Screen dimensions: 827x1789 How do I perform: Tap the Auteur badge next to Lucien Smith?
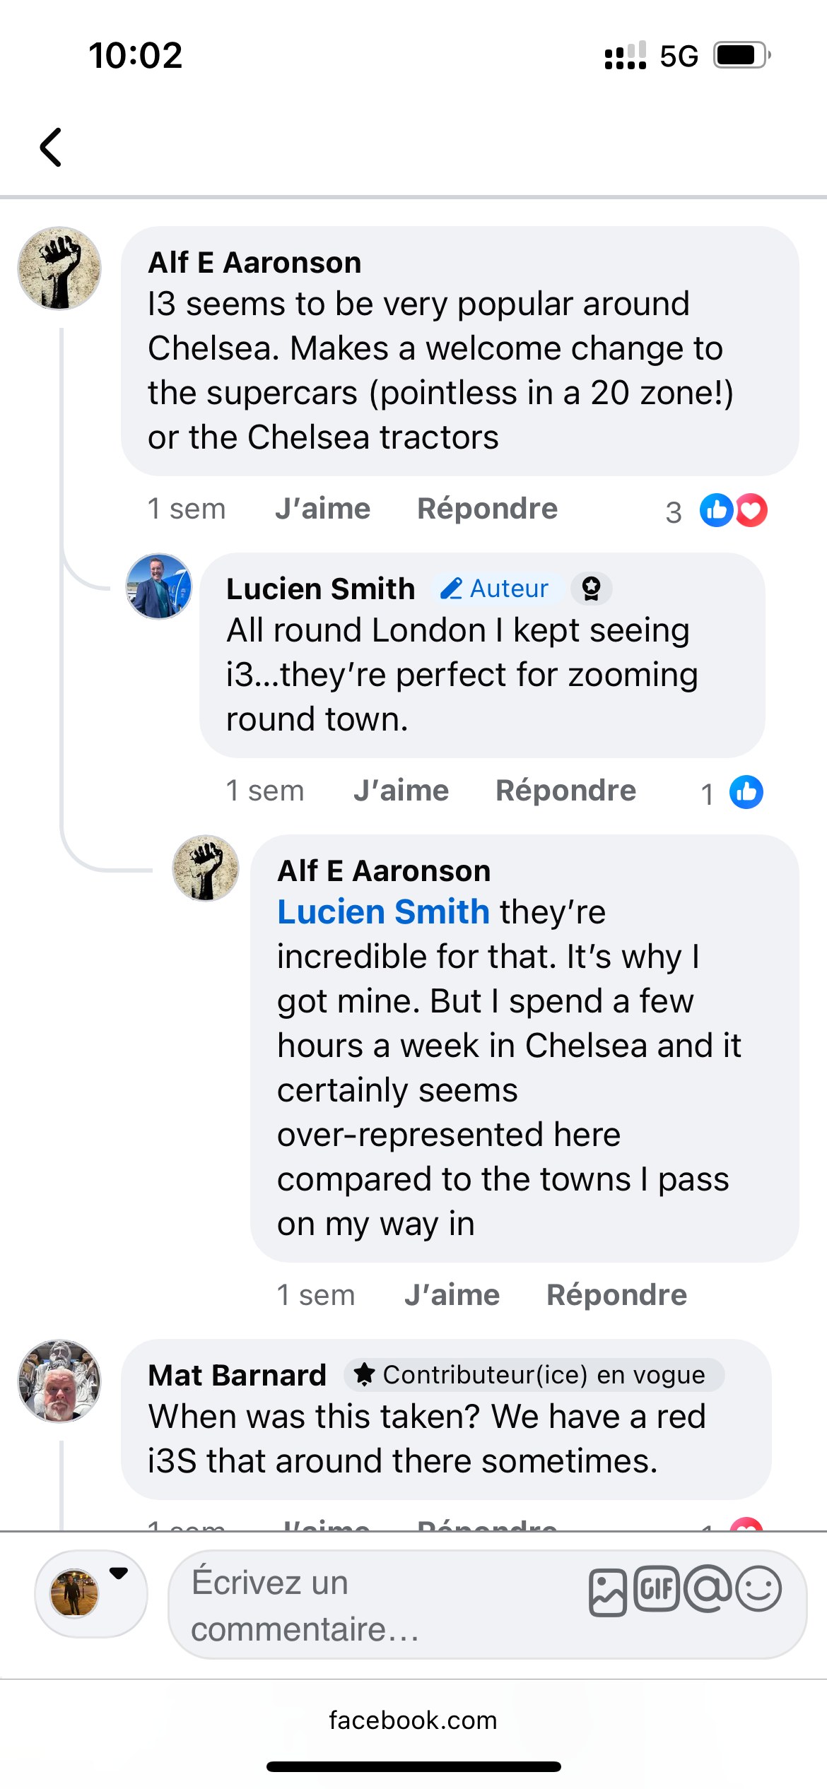click(x=495, y=588)
